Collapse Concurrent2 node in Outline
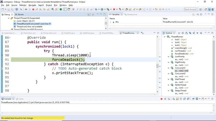Image resolution: width=216 pixels, height=121 pixels. click(x=168, y=74)
